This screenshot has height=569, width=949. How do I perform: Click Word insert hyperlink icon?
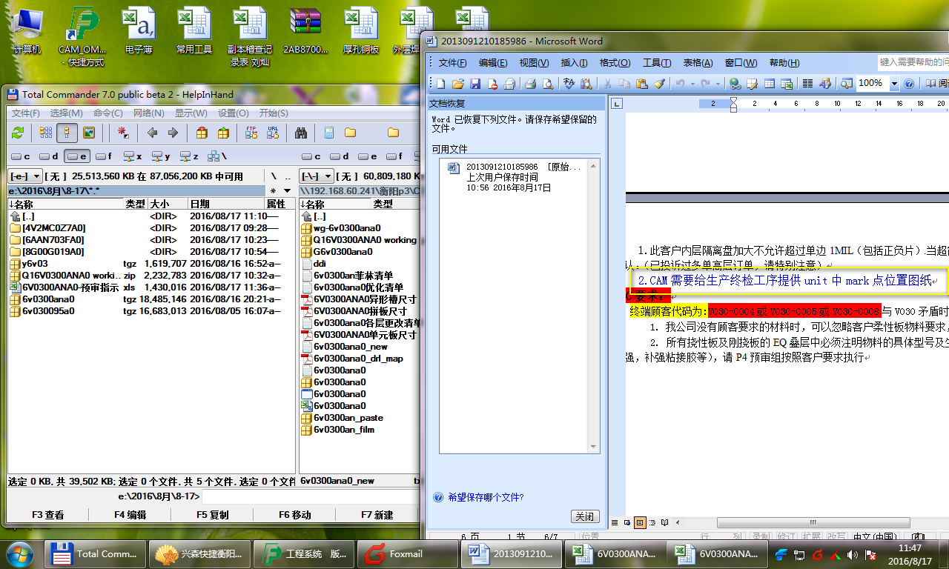click(x=735, y=84)
